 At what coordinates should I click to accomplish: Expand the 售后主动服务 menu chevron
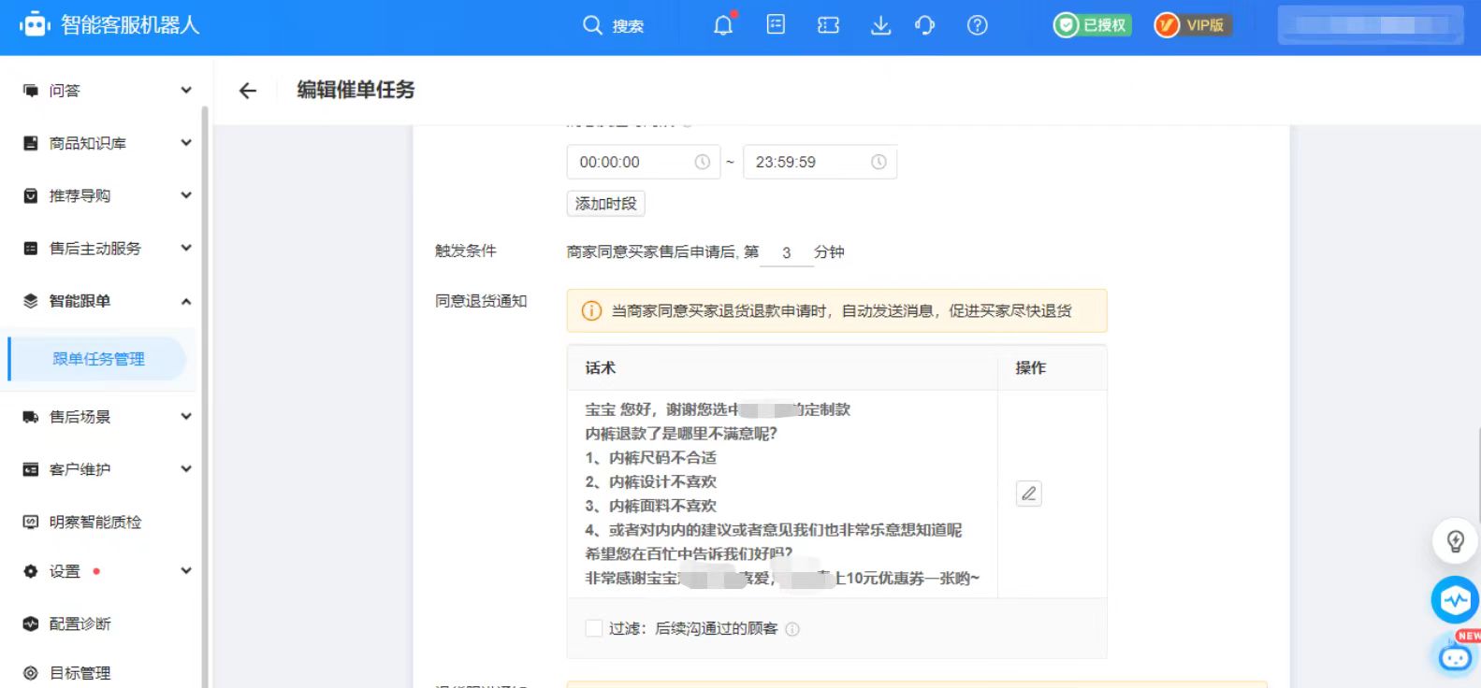click(185, 248)
